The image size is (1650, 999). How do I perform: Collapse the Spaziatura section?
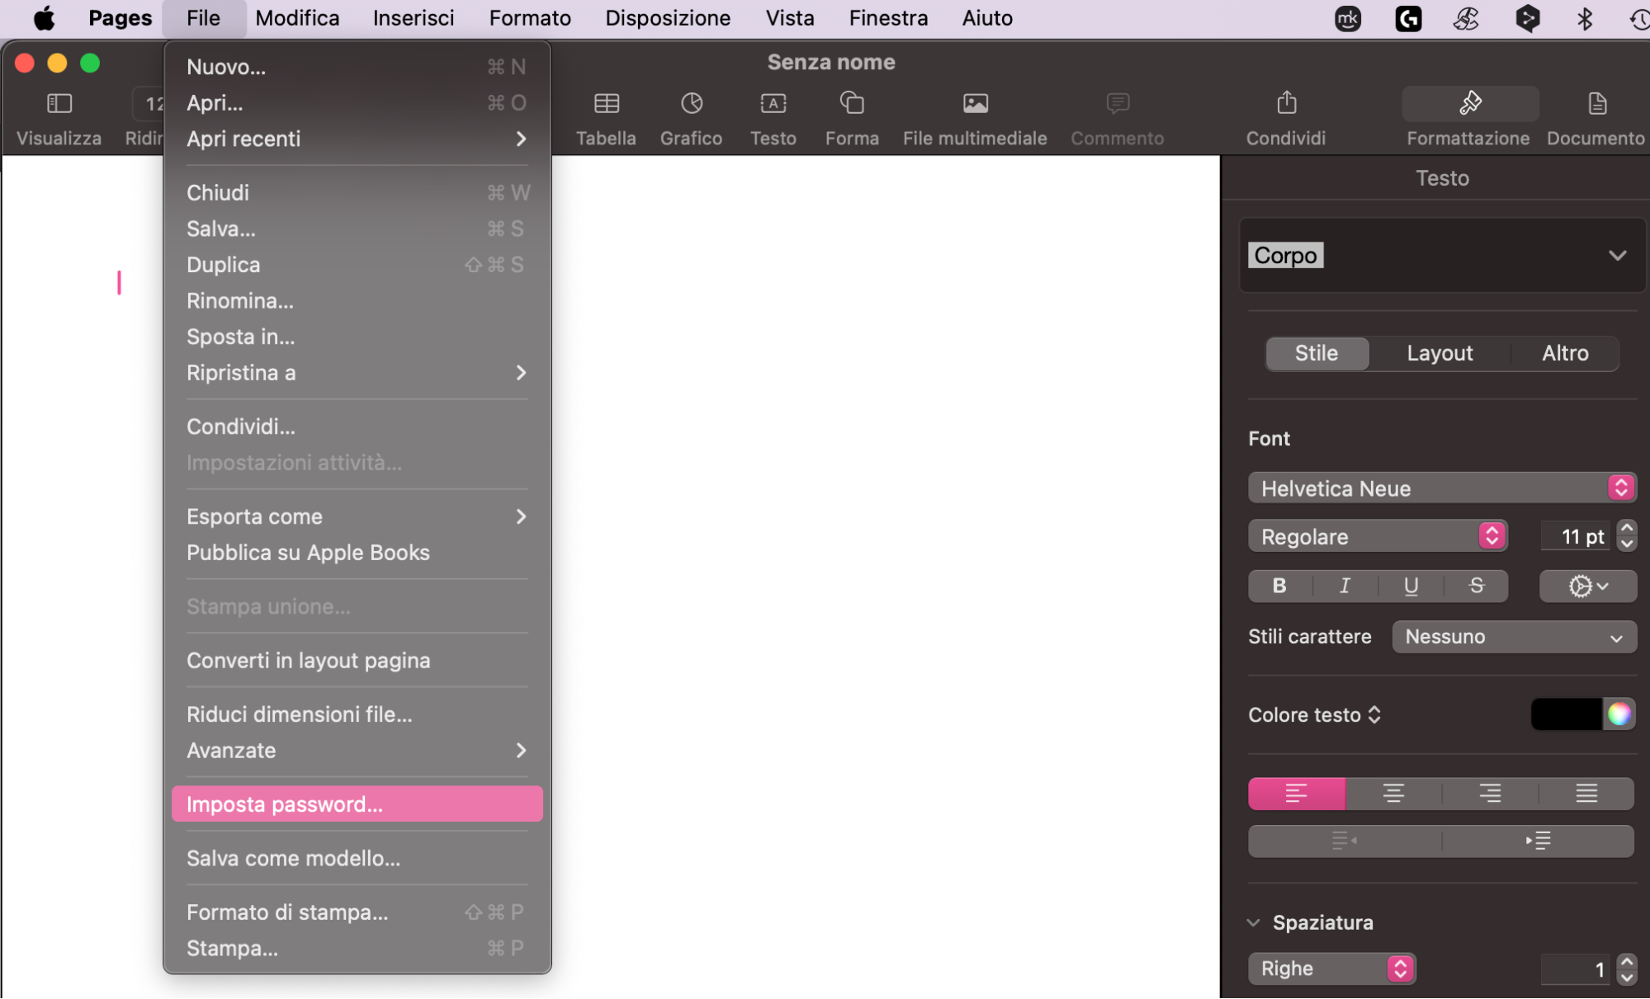coord(1254,922)
